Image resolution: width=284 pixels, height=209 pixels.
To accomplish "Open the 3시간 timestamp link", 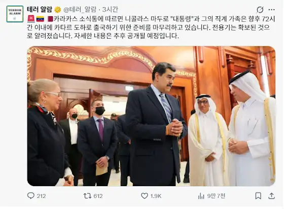I will (x=110, y=9).
